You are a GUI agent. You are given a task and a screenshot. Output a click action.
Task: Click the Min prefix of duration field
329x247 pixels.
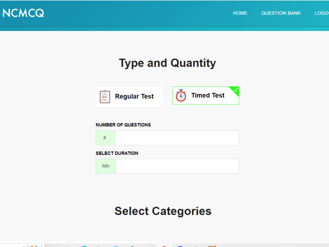point(106,166)
